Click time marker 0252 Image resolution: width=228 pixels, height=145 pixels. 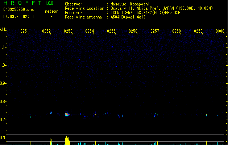46,31
